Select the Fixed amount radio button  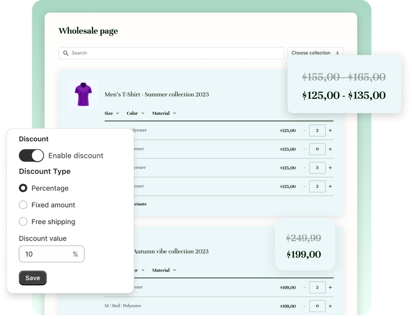pyautogui.click(x=23, y=205)
